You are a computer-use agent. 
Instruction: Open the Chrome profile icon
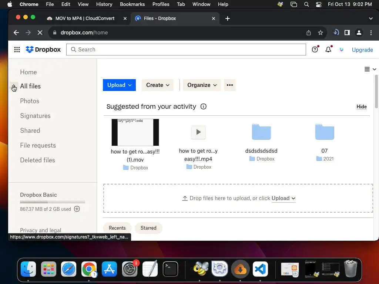[359, 33]
